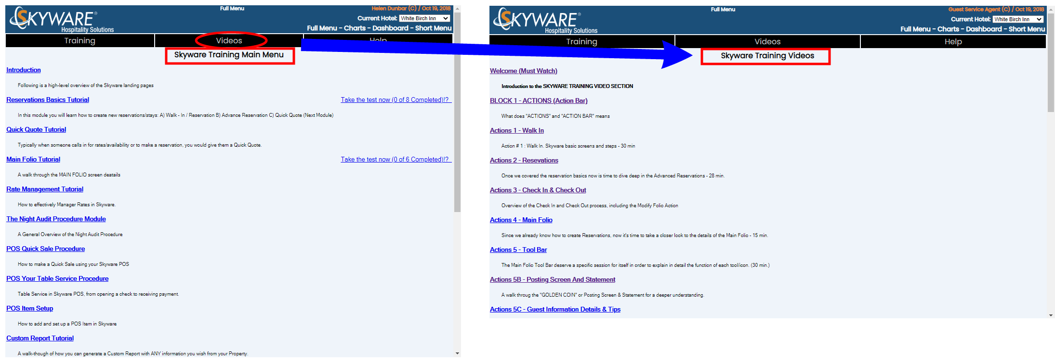Open Current Hotel dropdown in the left panel
Viewport: 1055px width, 363px height.
[424, 18]
